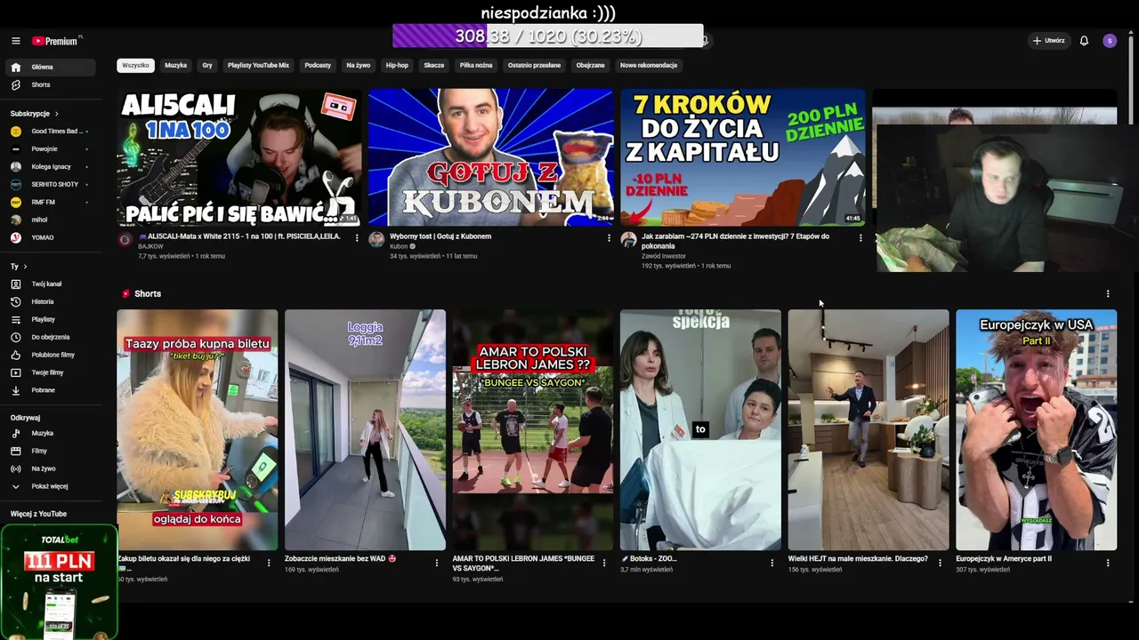The height and width of the screenshot is (640, 1139).
Task: Open Shorts shelf options menu
Action: point(1108,293)
